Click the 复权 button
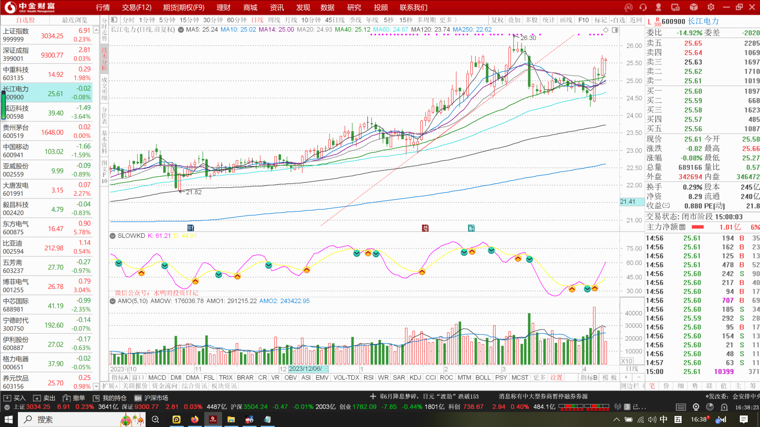This screenshot has width=760, height=427. (x=497, y=20)
